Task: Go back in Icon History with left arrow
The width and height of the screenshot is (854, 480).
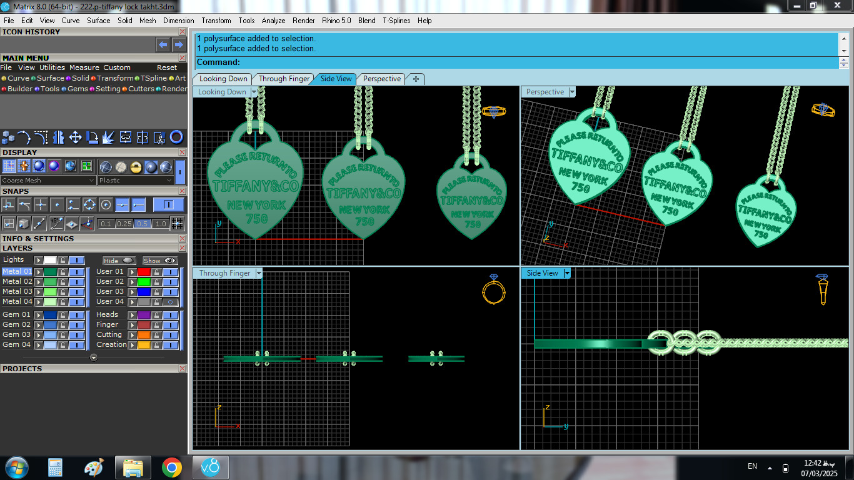Action: click(x=163, y=44)
